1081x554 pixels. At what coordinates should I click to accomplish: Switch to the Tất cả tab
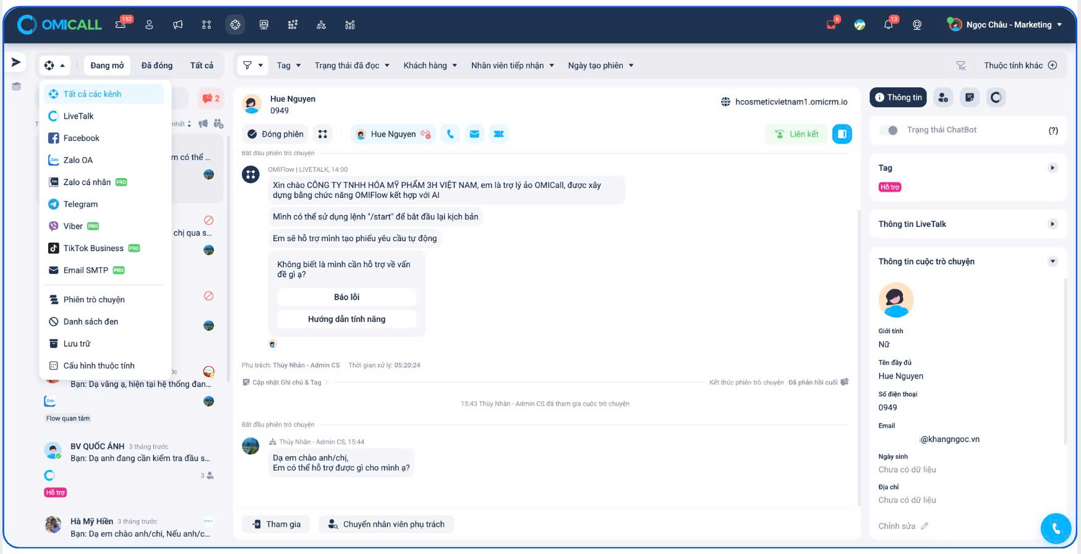tap(202, 66)
